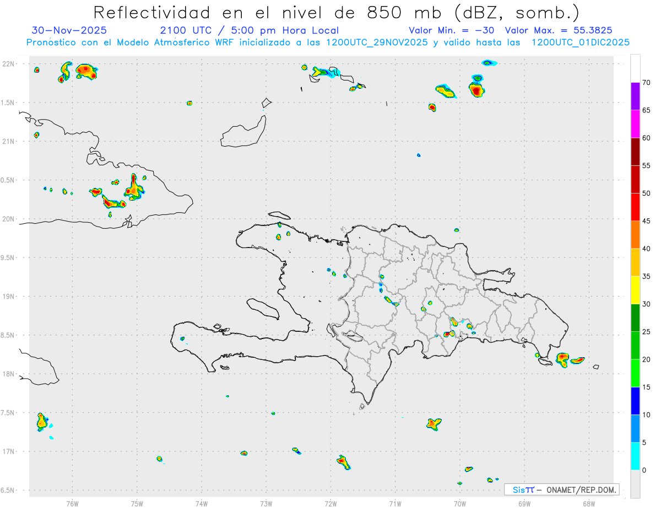Pick the bright green 15–20 dBZ color band
Screen dimensions: 661x511
click(x=635, y=373)
